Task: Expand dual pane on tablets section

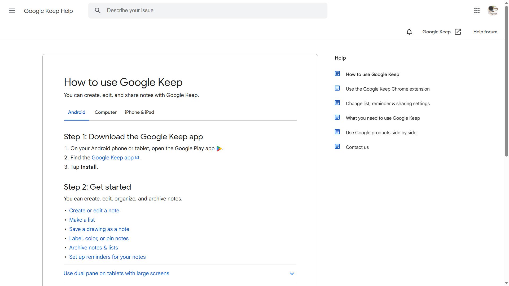Action: click(x=116, y=273)
